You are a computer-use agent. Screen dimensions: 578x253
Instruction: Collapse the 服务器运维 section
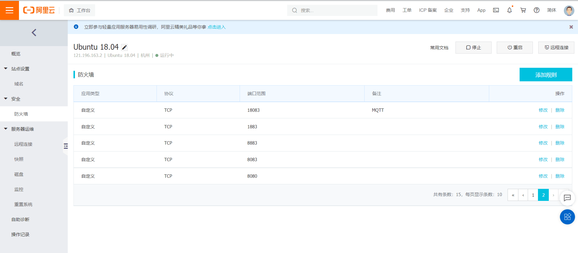[6, 129]
